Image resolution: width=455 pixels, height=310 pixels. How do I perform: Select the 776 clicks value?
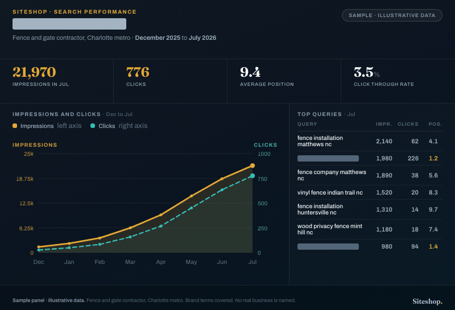(138, 72)
